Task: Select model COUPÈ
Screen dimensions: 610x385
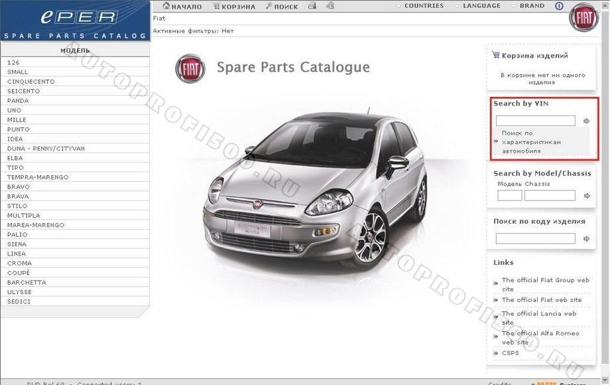Action: point(75,273)
